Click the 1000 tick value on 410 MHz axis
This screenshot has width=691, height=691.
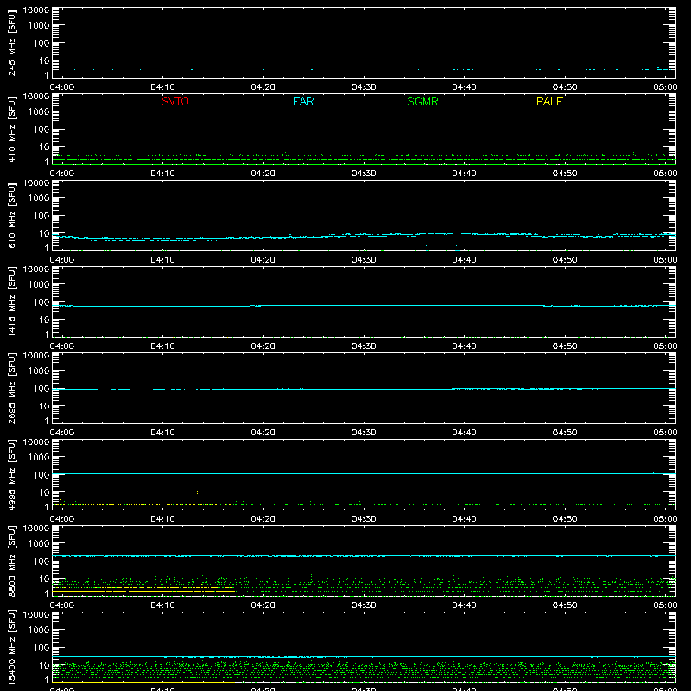pos(39,112)
